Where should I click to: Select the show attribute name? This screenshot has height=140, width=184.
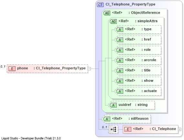[x=149, y=80]
